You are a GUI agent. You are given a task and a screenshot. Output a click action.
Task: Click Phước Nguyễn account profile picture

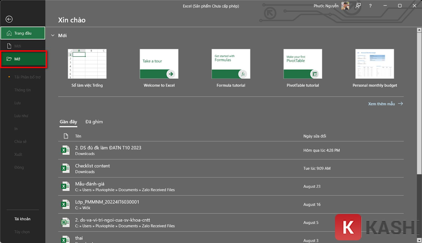345,6
